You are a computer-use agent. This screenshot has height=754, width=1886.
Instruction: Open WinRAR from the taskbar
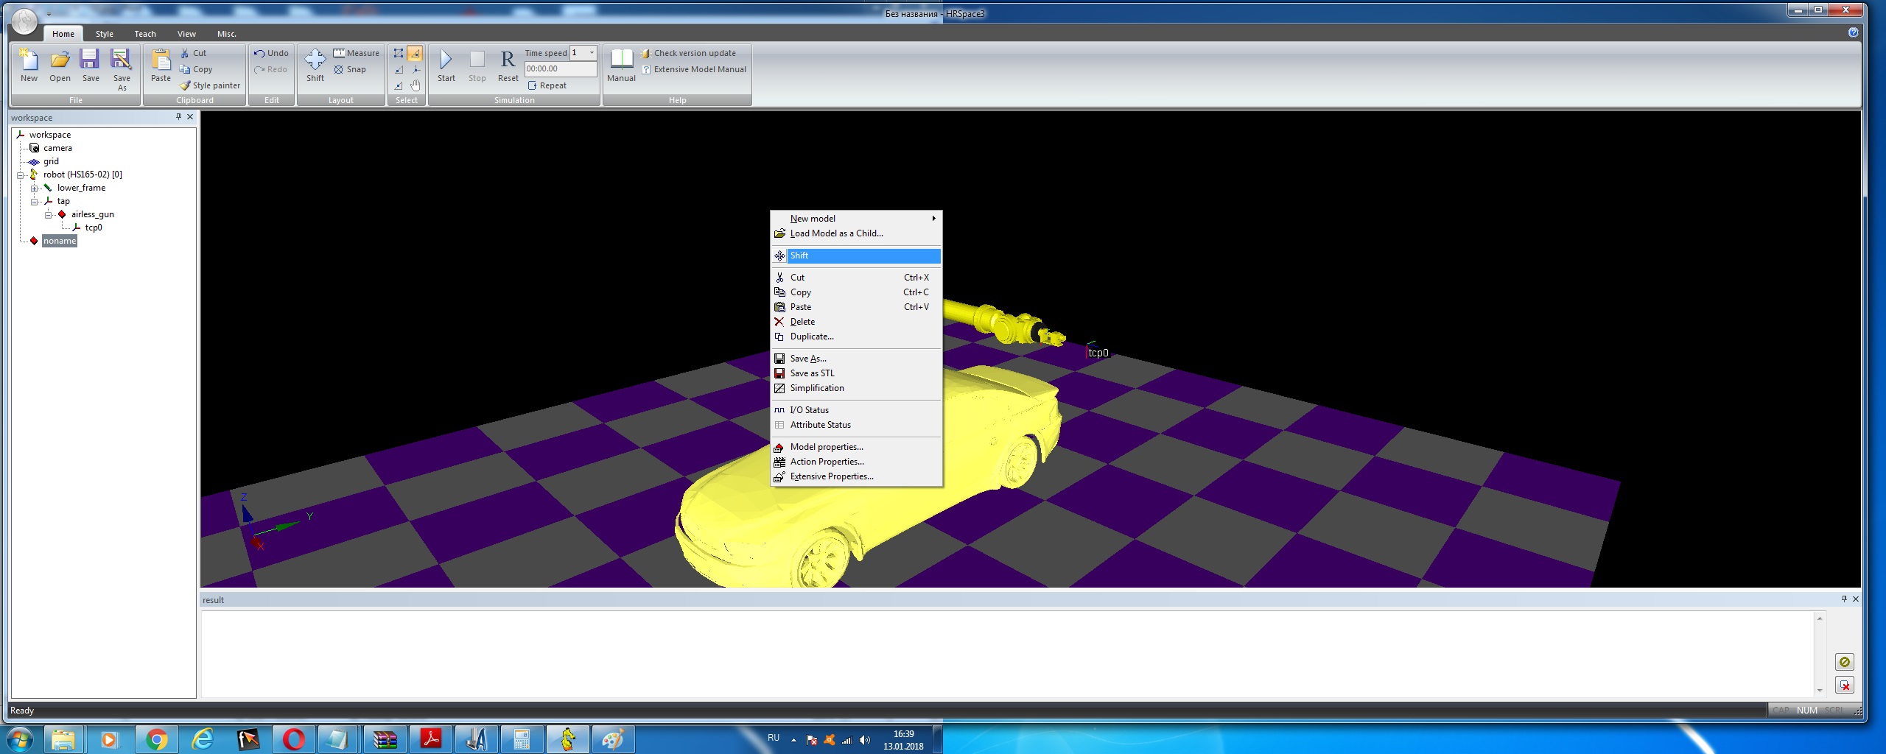385,739
